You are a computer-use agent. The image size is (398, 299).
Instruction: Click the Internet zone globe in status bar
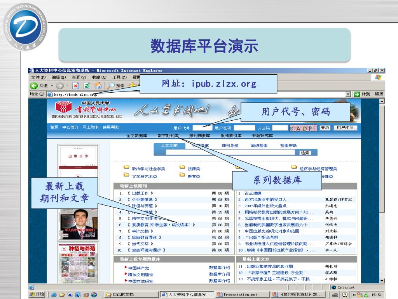click(334, 287)
